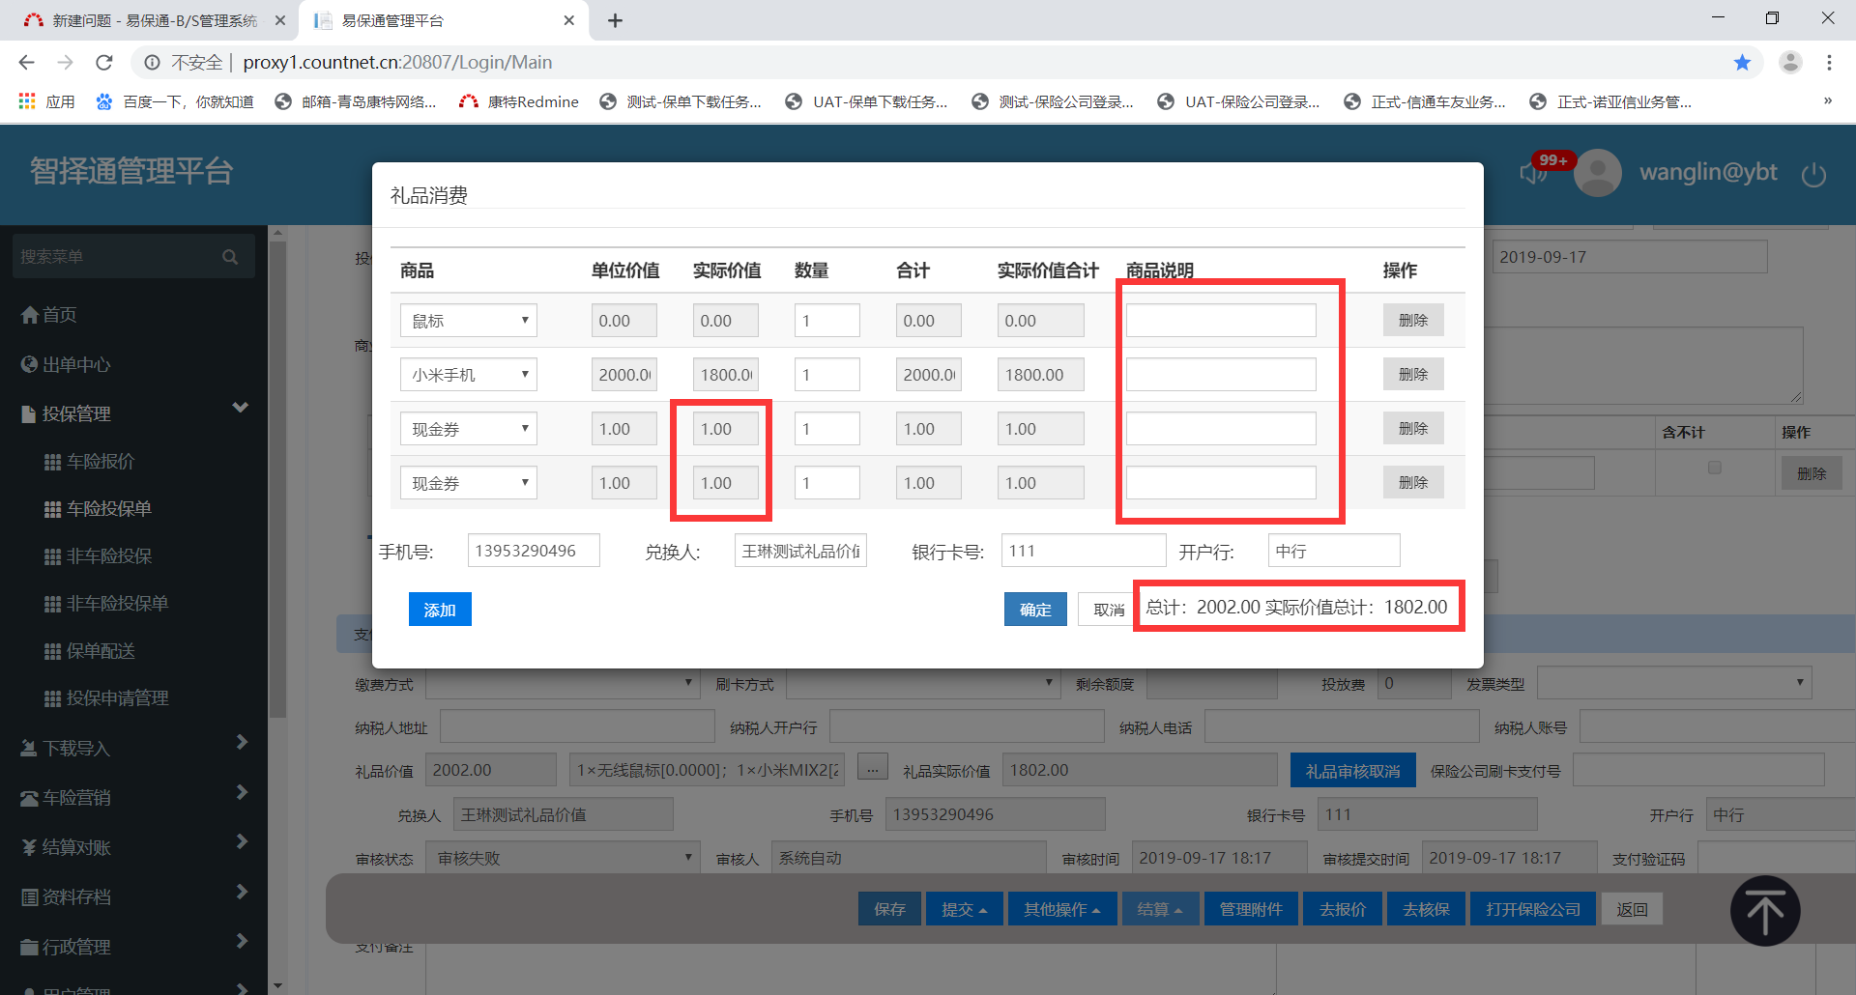Show more bookmarks via double chevron

coord(1828,100)
